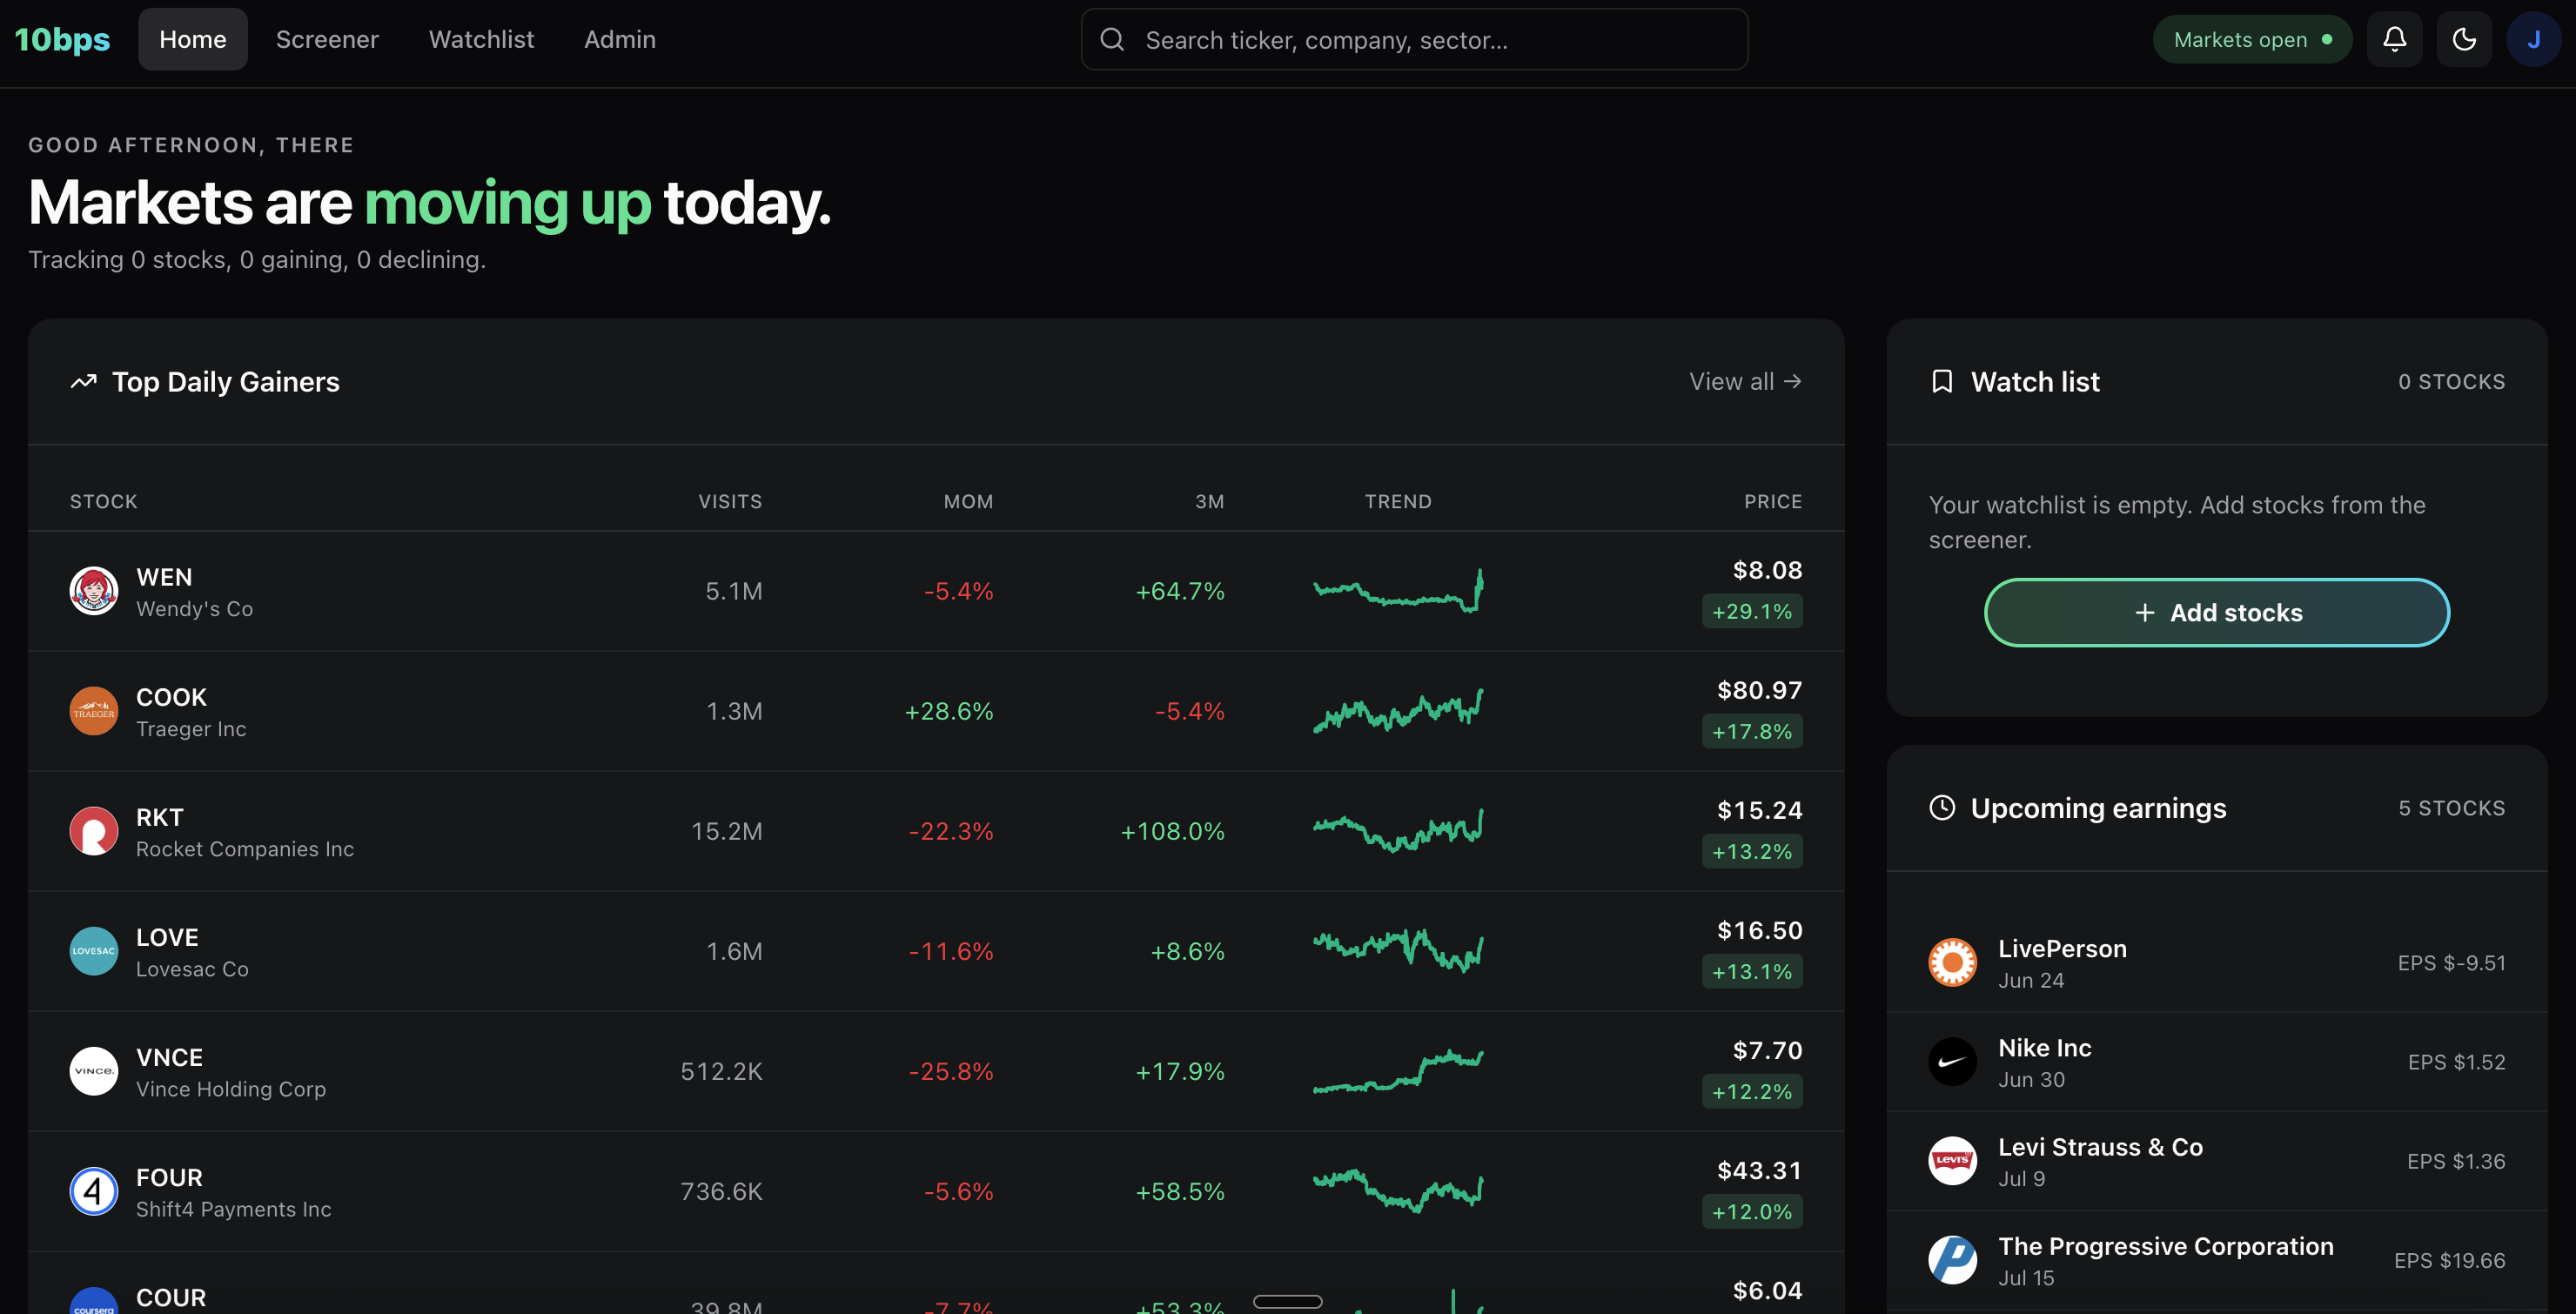Focus the ticker search field
2576x1314 pixels.
pyautogui.click(x=1414, y=39)
